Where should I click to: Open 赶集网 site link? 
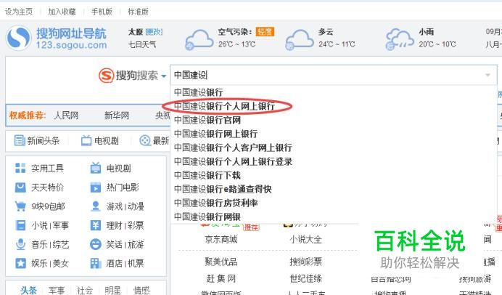click(x=221, y=278)
